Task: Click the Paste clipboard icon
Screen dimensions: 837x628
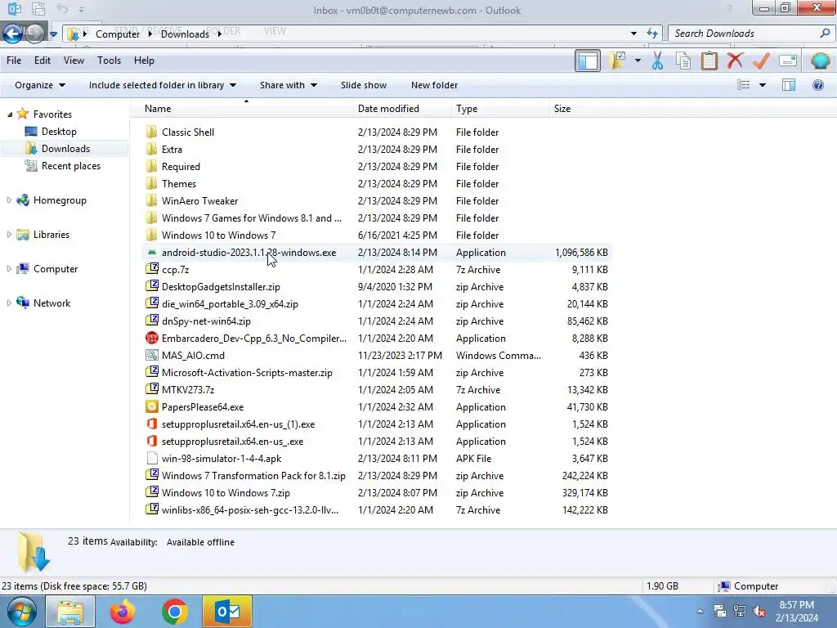Action: point(709,61)
